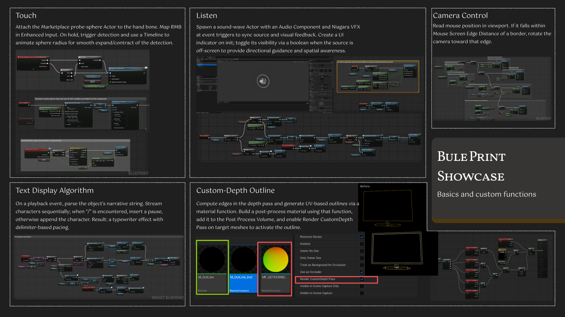565x317 pixels.
Task: Click the Do Once node header icon
Action: coord(79,57)
